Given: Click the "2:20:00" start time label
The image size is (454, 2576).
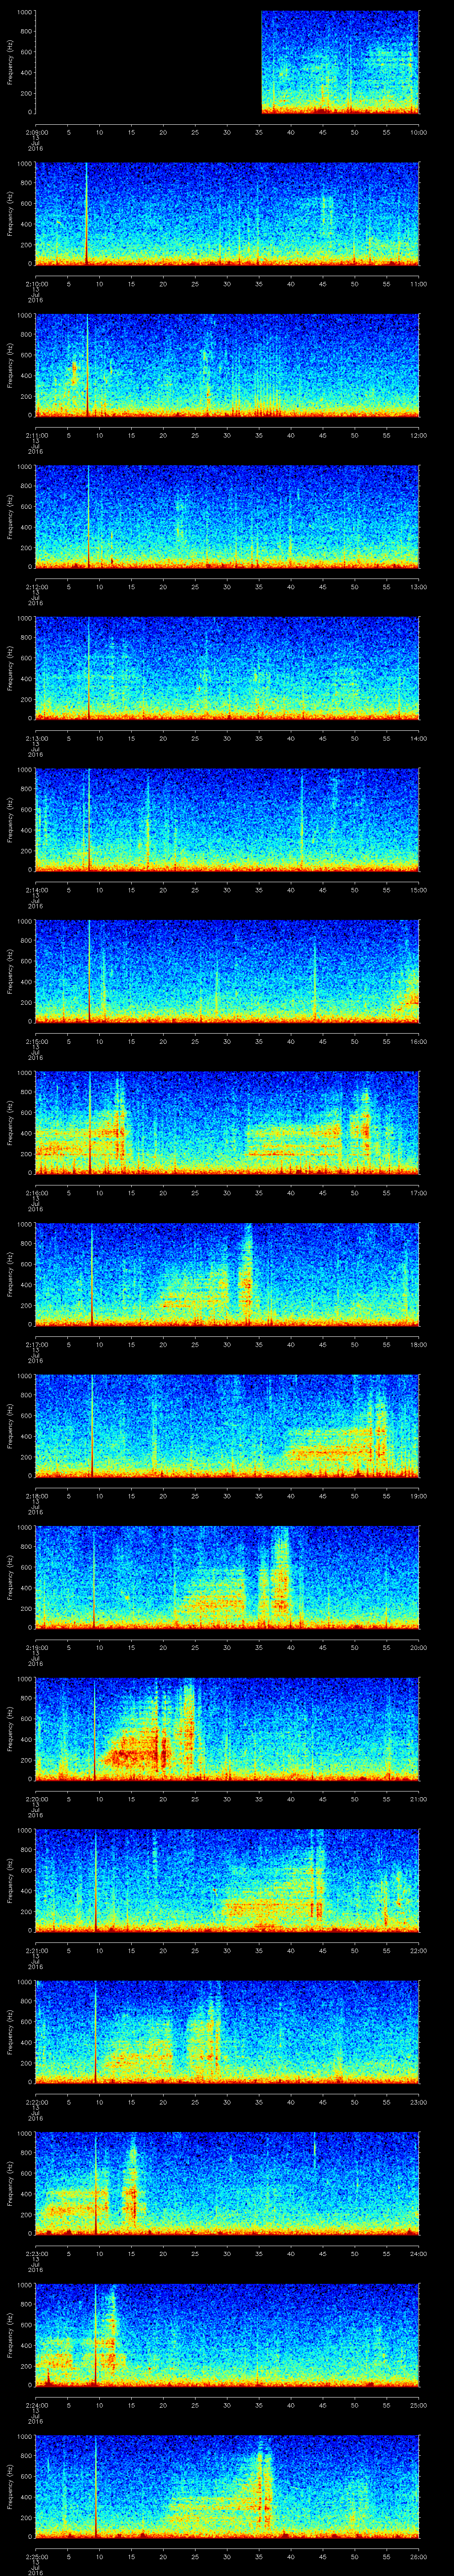Looking at the screenshot, I should [x=36, y=1799].
